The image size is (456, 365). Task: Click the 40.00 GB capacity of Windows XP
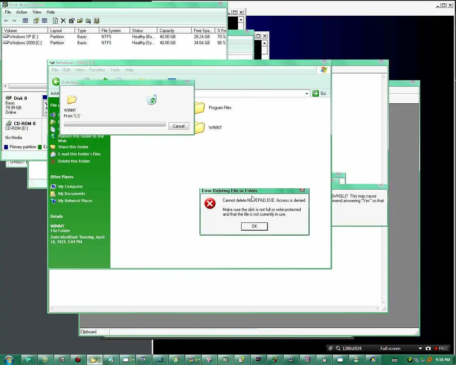(167, 37)
